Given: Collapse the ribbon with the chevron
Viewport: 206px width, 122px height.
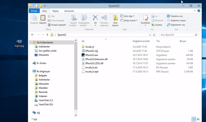Looking at the screenshot, I should point(195,11).
